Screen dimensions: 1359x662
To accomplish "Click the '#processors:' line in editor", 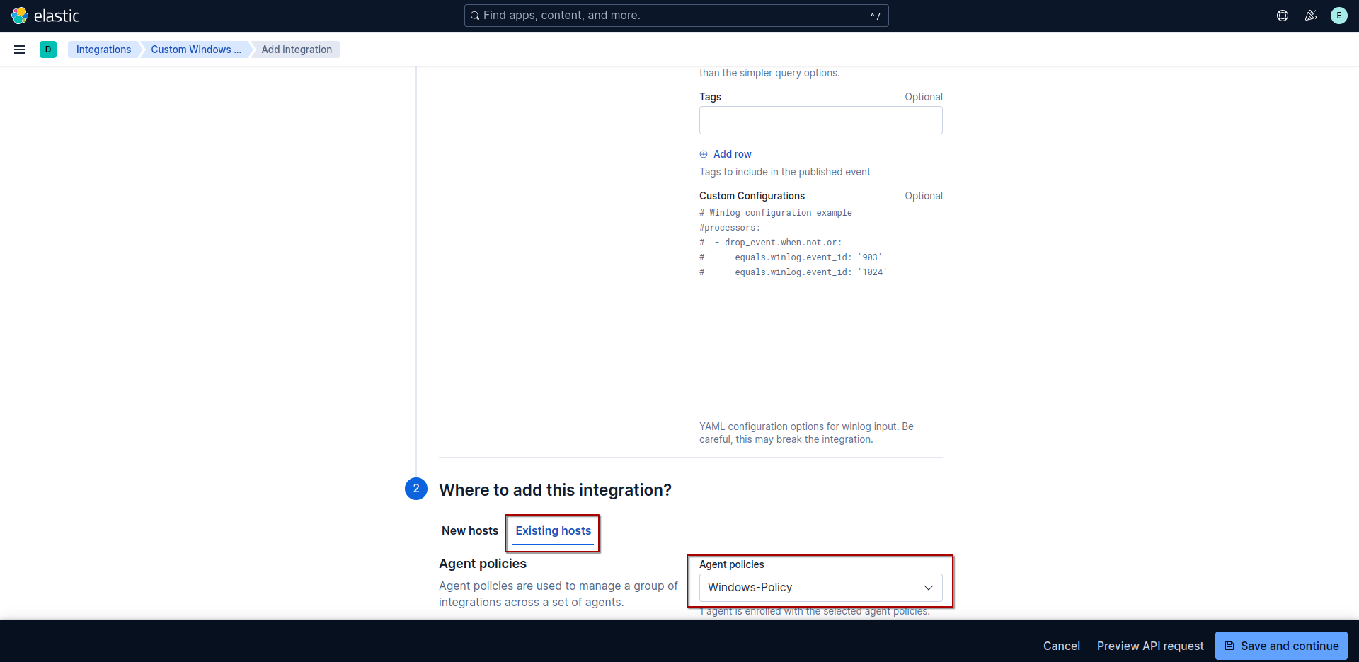I will coord(730,228).
